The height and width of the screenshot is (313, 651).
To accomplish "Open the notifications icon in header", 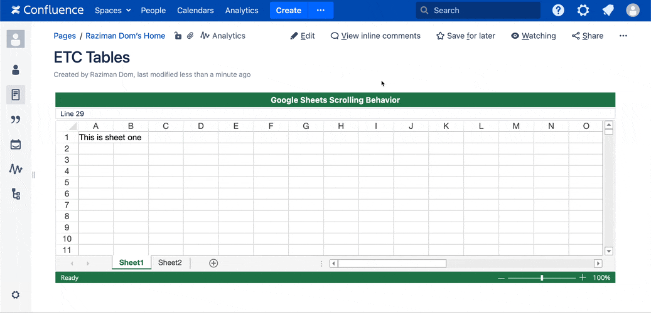I will click(608, 11).
